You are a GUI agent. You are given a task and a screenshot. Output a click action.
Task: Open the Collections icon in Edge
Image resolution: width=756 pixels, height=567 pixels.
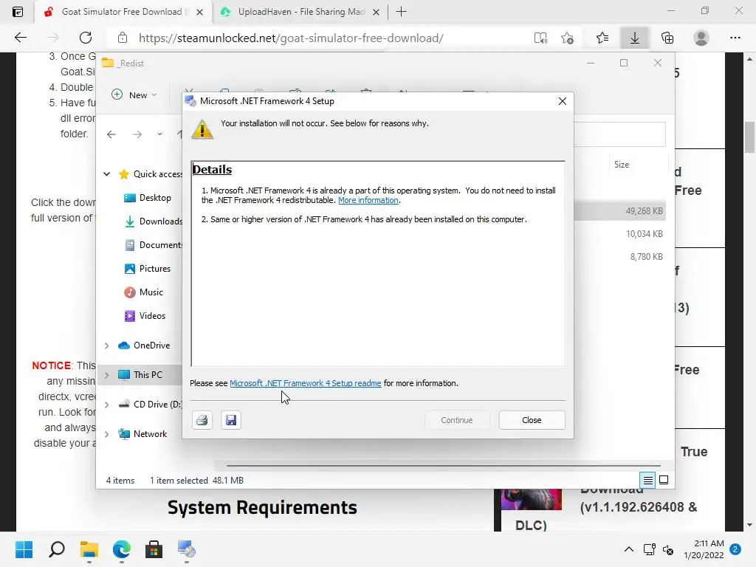pos(667,38)
